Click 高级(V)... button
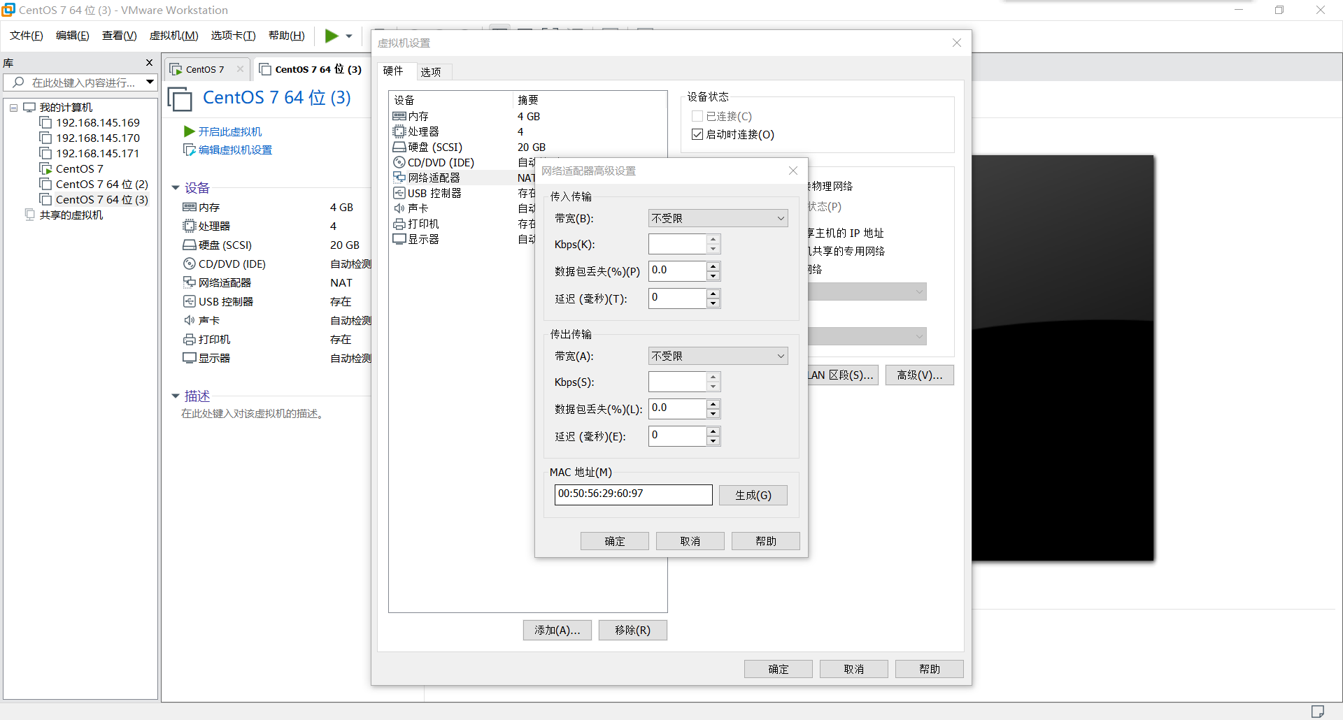This screenshot has height=720, width=1343. click(920, 375)
